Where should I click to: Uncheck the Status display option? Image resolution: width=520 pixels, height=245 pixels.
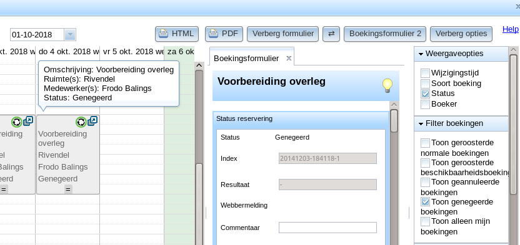pyautogui.click(x=425, y=94)
